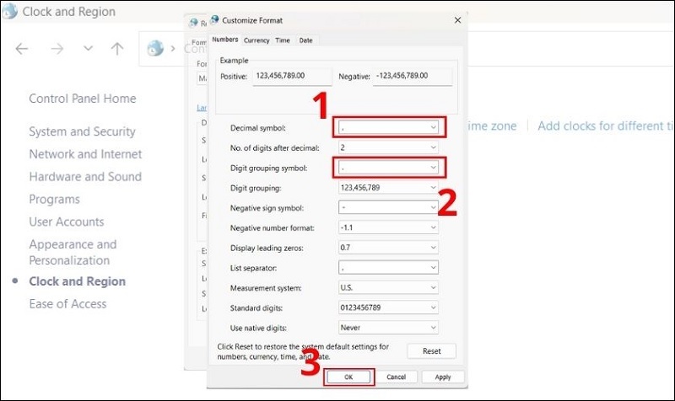Click the Clock and Region title icon
The width and height of the screenshot is (675, 401).
tap(9, 11)
